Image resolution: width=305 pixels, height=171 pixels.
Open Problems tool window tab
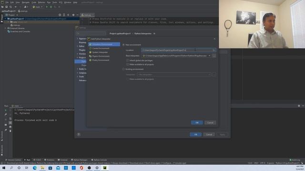(49, 160)
